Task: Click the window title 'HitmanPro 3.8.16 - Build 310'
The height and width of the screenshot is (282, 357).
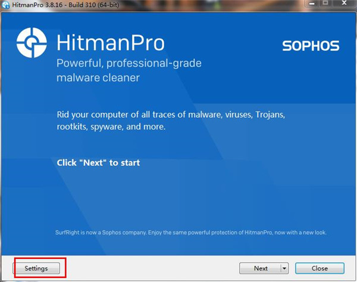Action: (65, 5)
